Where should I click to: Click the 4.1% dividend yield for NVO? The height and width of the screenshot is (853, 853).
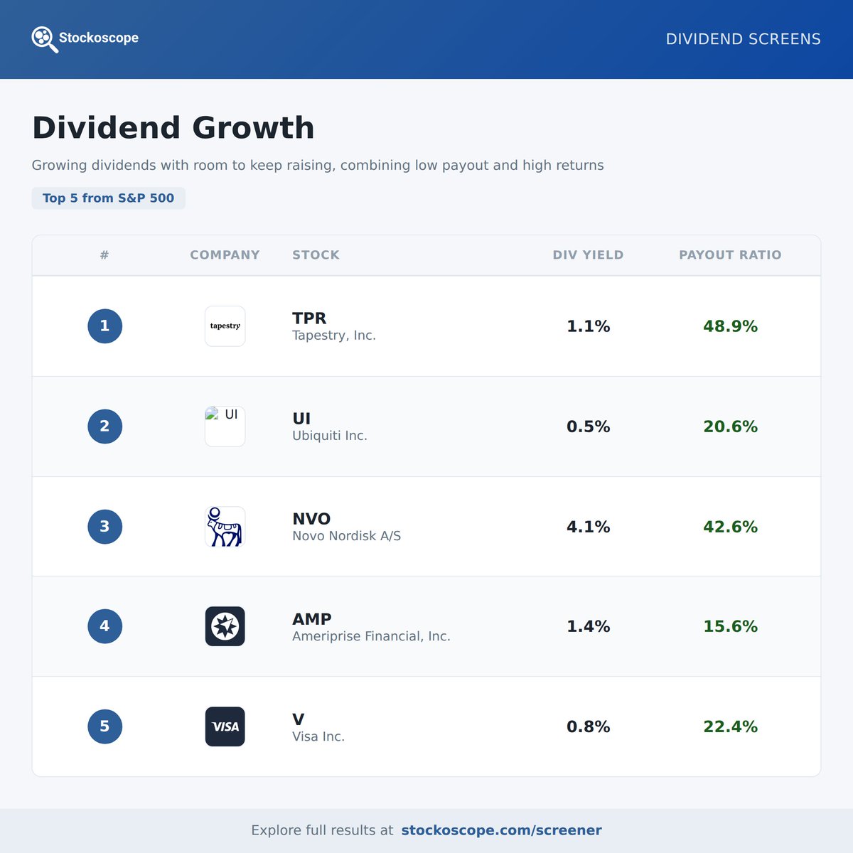[588, 527]
